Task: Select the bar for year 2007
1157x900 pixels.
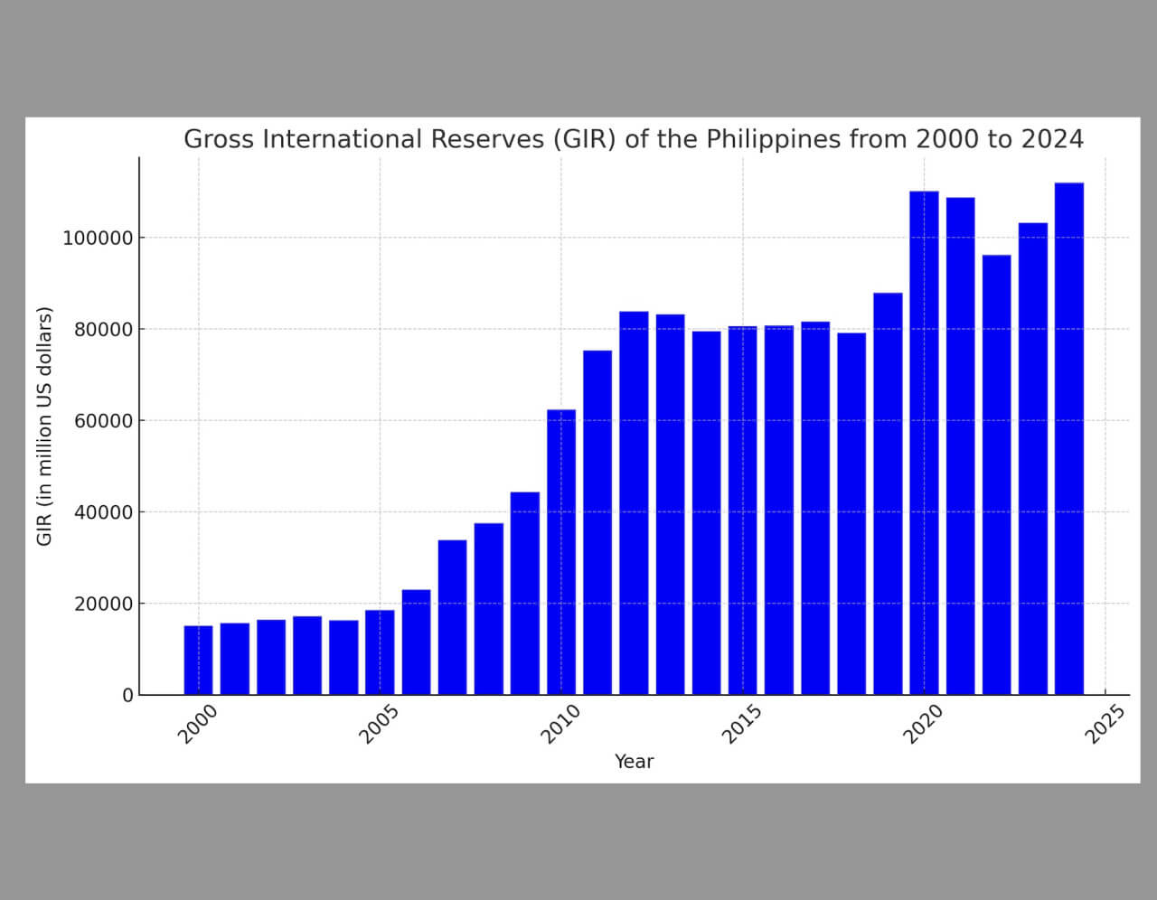Action: (453, 617)
